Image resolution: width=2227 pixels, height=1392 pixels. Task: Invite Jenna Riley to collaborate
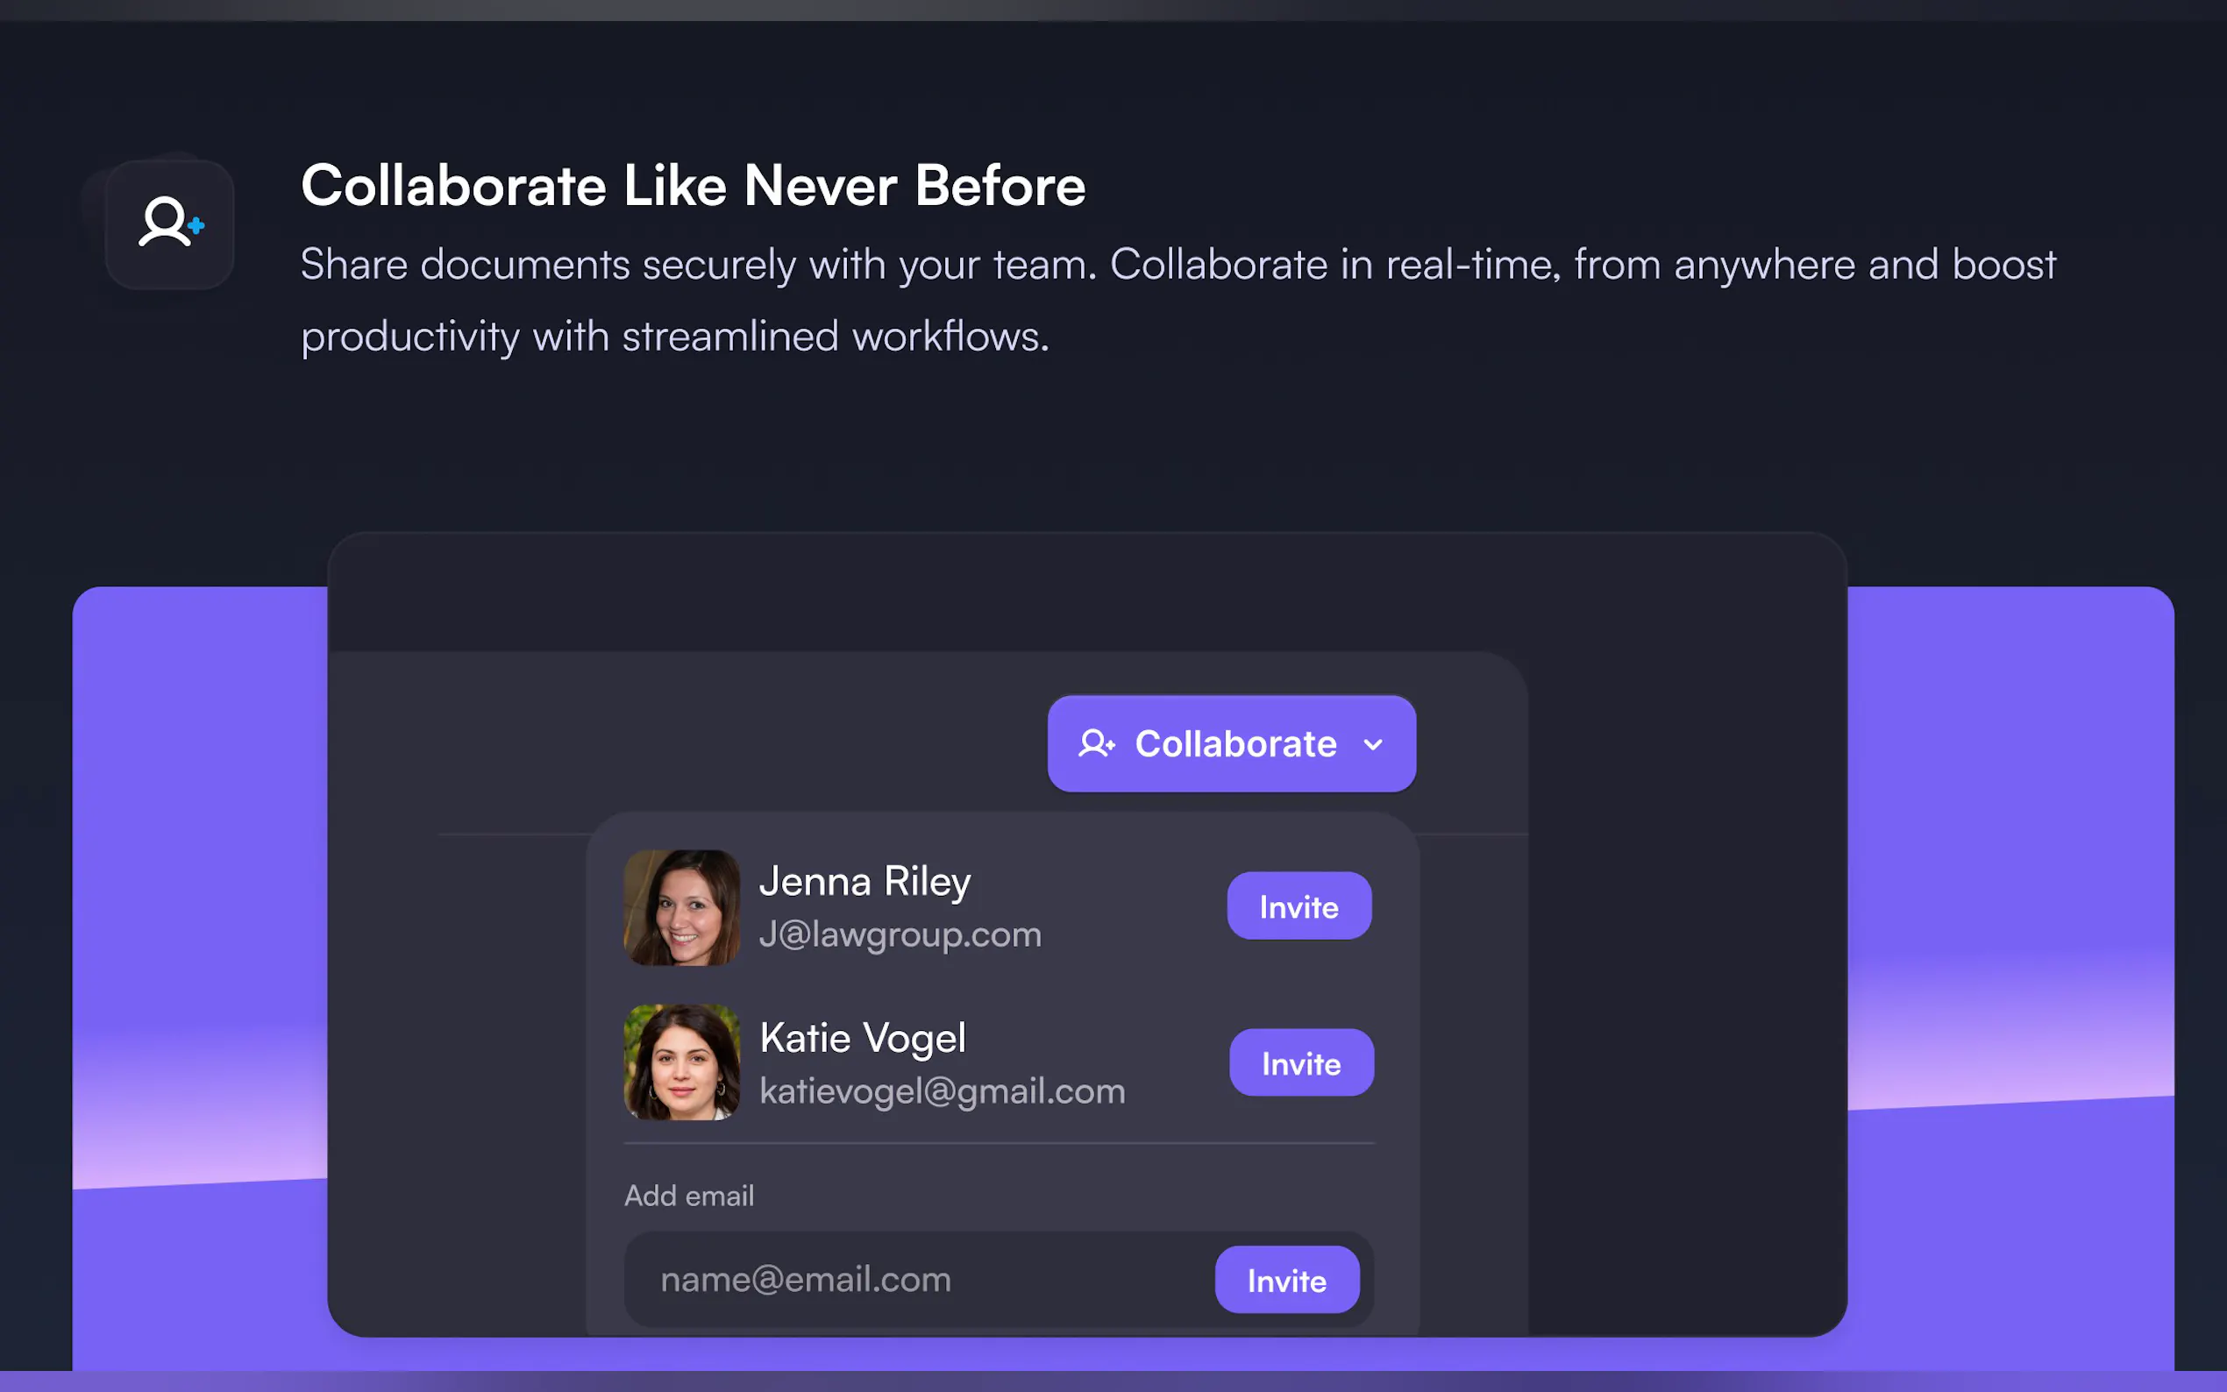coord(1298,907)
